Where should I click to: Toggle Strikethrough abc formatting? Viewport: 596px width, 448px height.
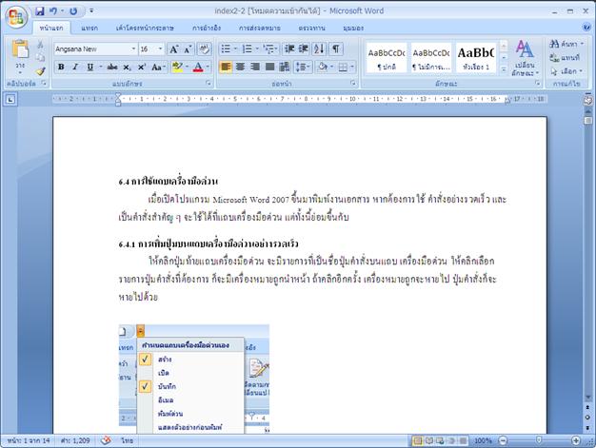point(112,67)
